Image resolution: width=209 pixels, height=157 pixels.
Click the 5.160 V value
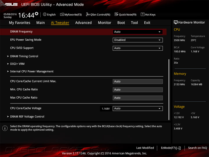195,117
